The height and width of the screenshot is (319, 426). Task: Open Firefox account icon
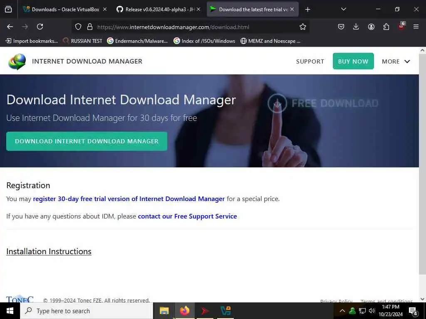(371, 27)
